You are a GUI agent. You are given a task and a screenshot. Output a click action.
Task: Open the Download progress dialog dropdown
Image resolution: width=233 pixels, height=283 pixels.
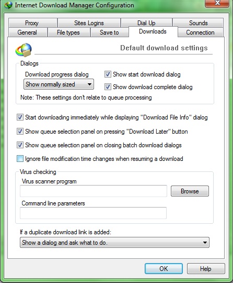pyautogui.click(x=59, y=84)
